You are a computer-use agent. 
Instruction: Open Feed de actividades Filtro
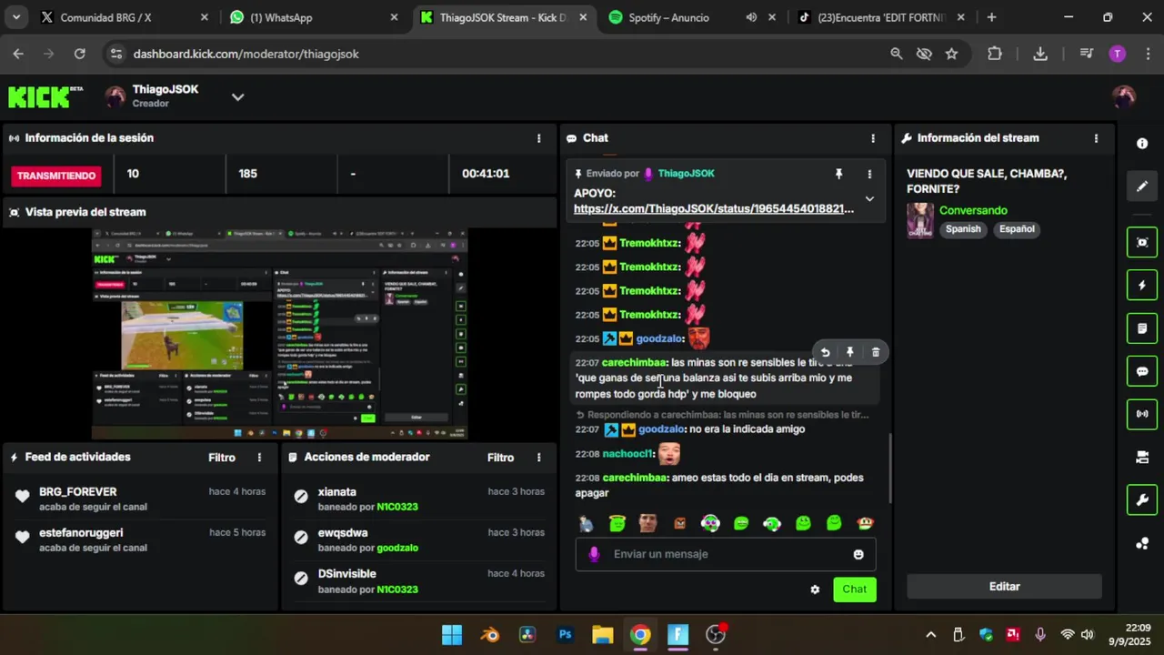[x=222, y=458]
